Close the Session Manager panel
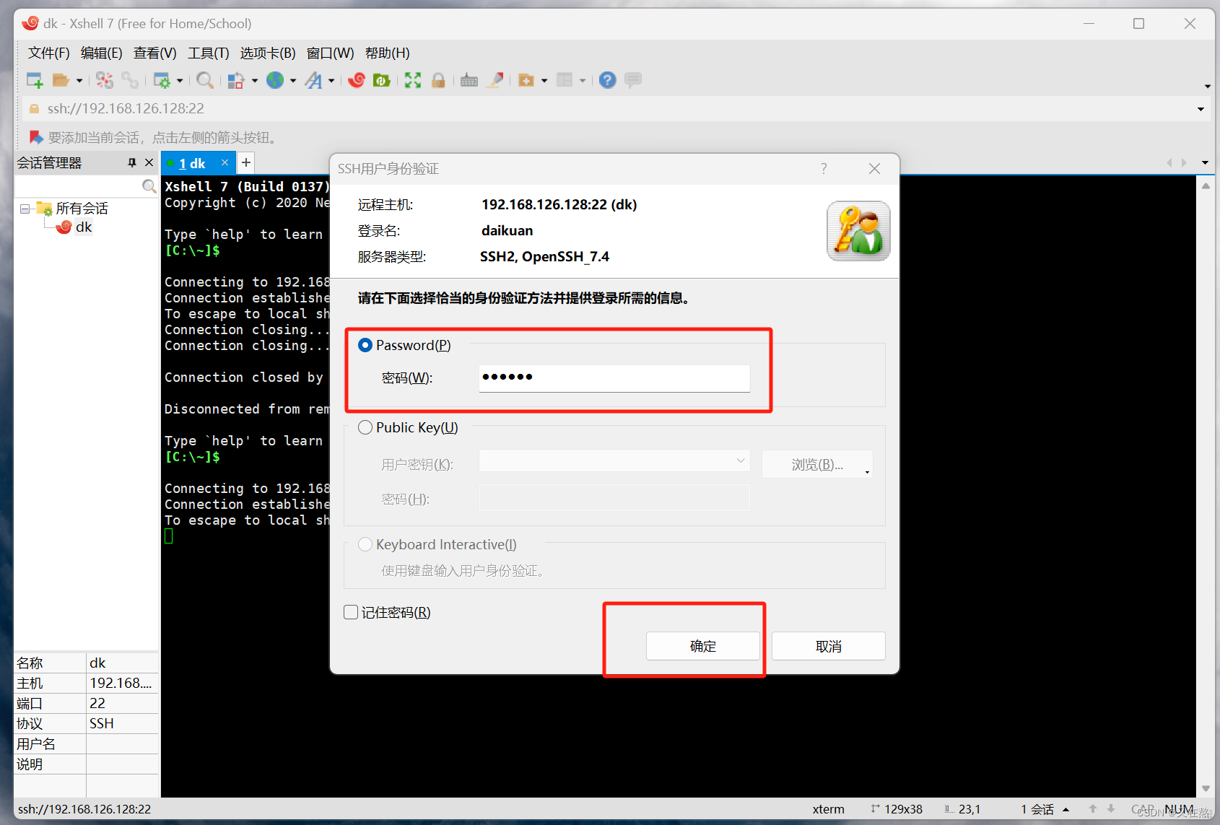 point(149,163)
